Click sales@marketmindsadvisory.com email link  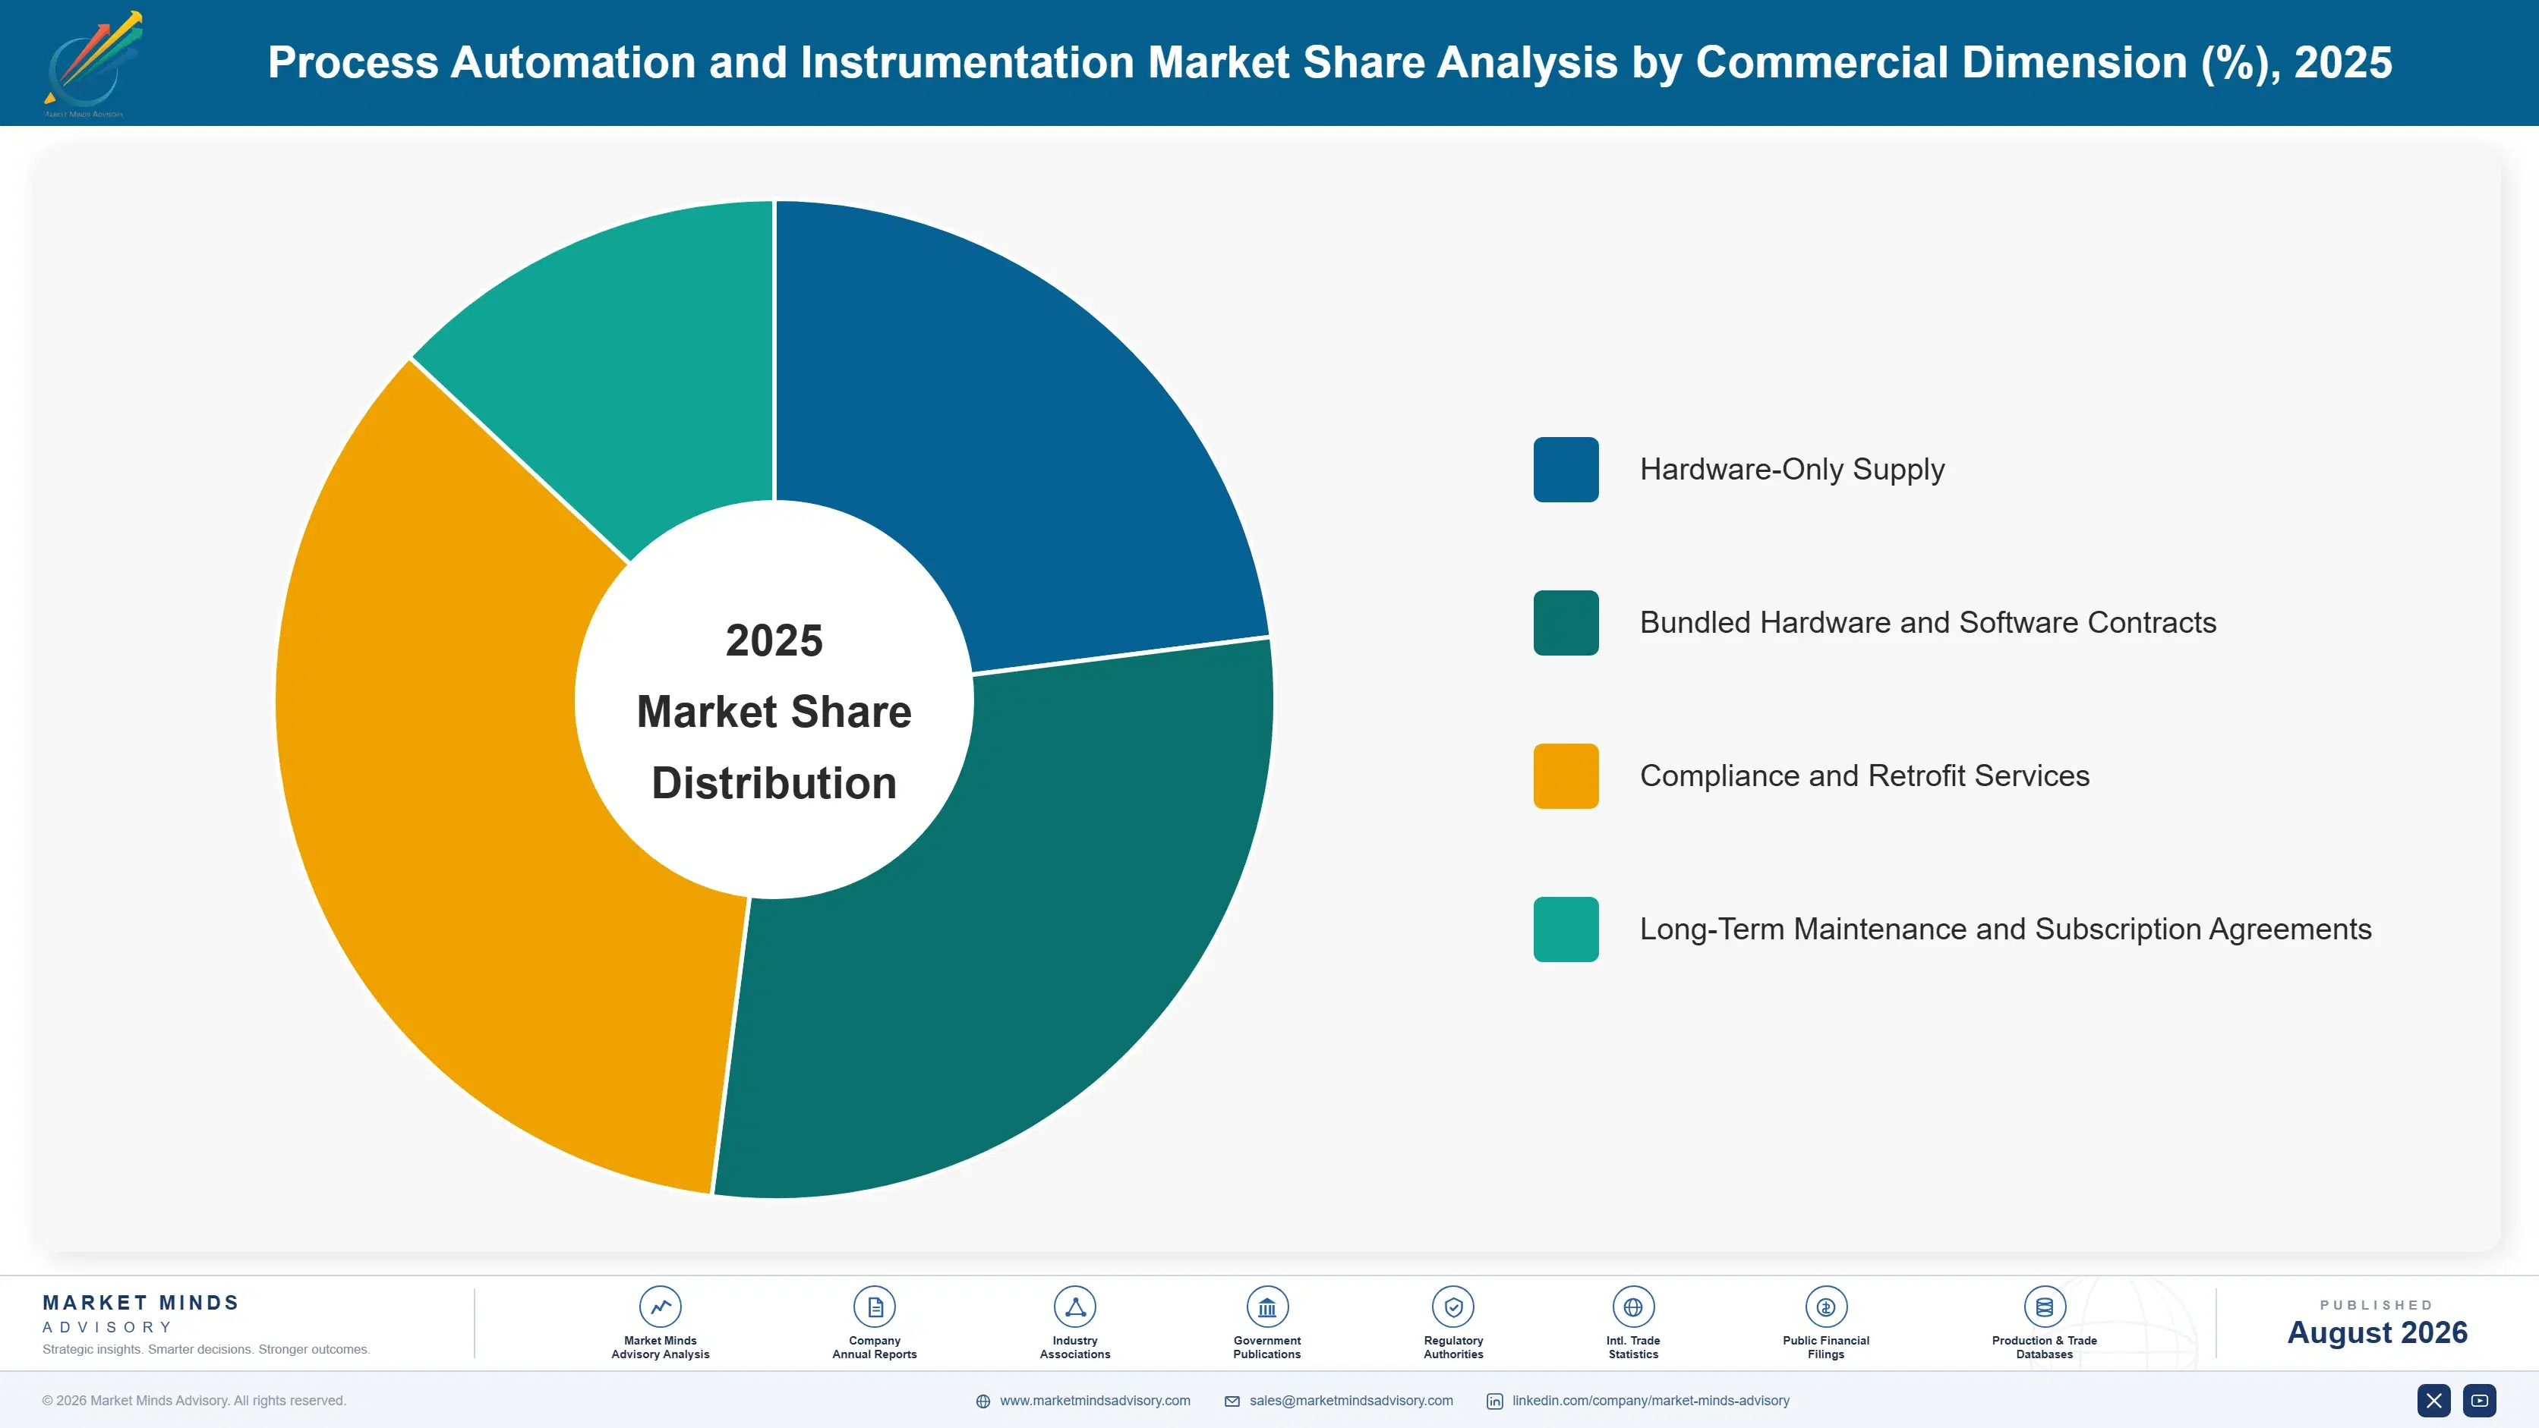tap(1352, 1401)
